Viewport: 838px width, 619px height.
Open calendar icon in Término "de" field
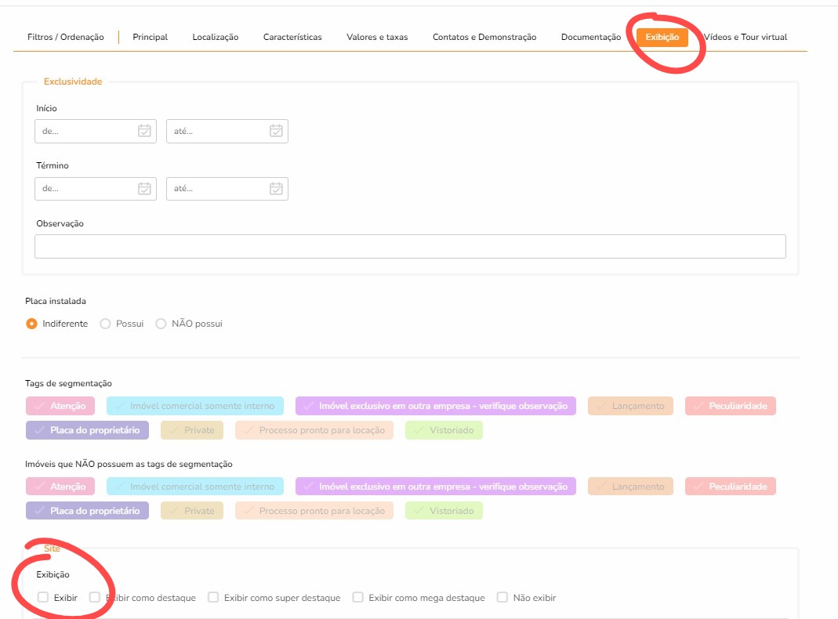144,188
